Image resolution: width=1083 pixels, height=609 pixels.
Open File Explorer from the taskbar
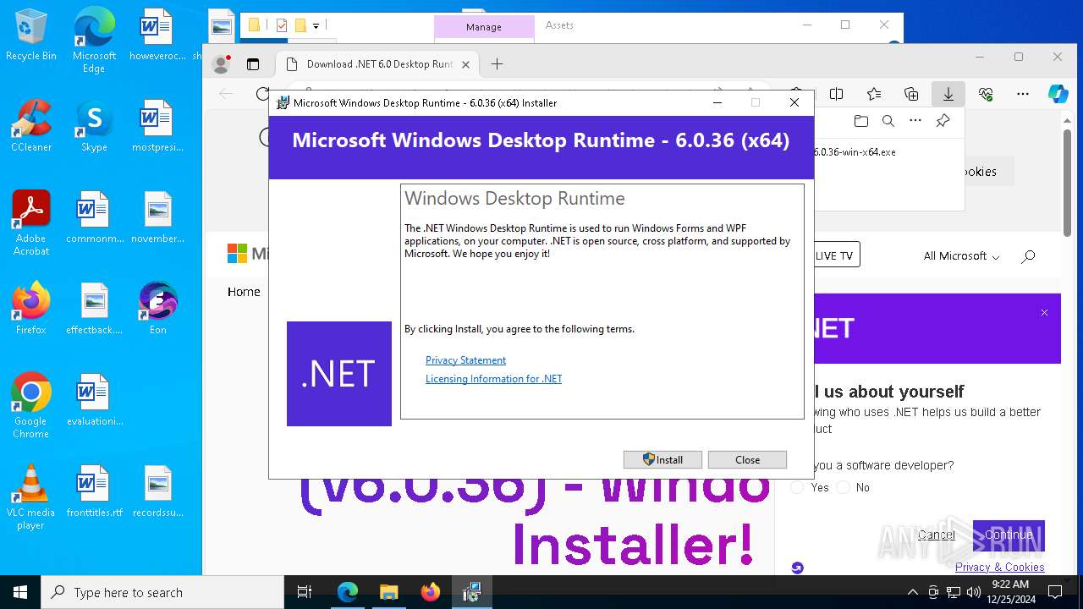coord(388,592)
